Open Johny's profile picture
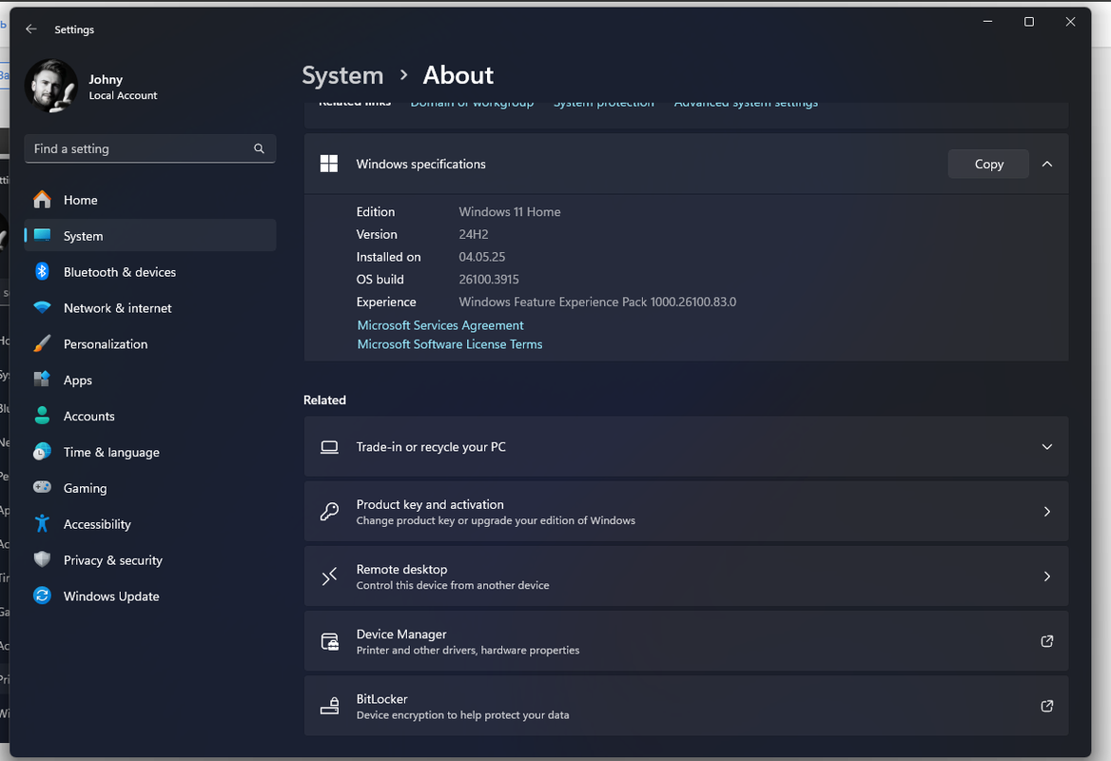Screen dimensions: 1111x761 51,86
